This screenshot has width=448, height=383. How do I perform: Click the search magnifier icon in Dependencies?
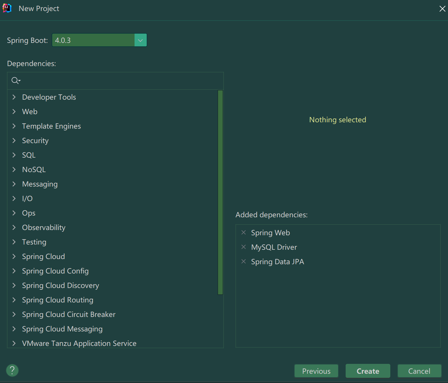(x=16, y=81)
